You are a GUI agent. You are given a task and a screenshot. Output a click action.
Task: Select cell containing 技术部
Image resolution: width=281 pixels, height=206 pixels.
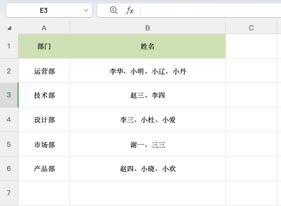(44, 95)
